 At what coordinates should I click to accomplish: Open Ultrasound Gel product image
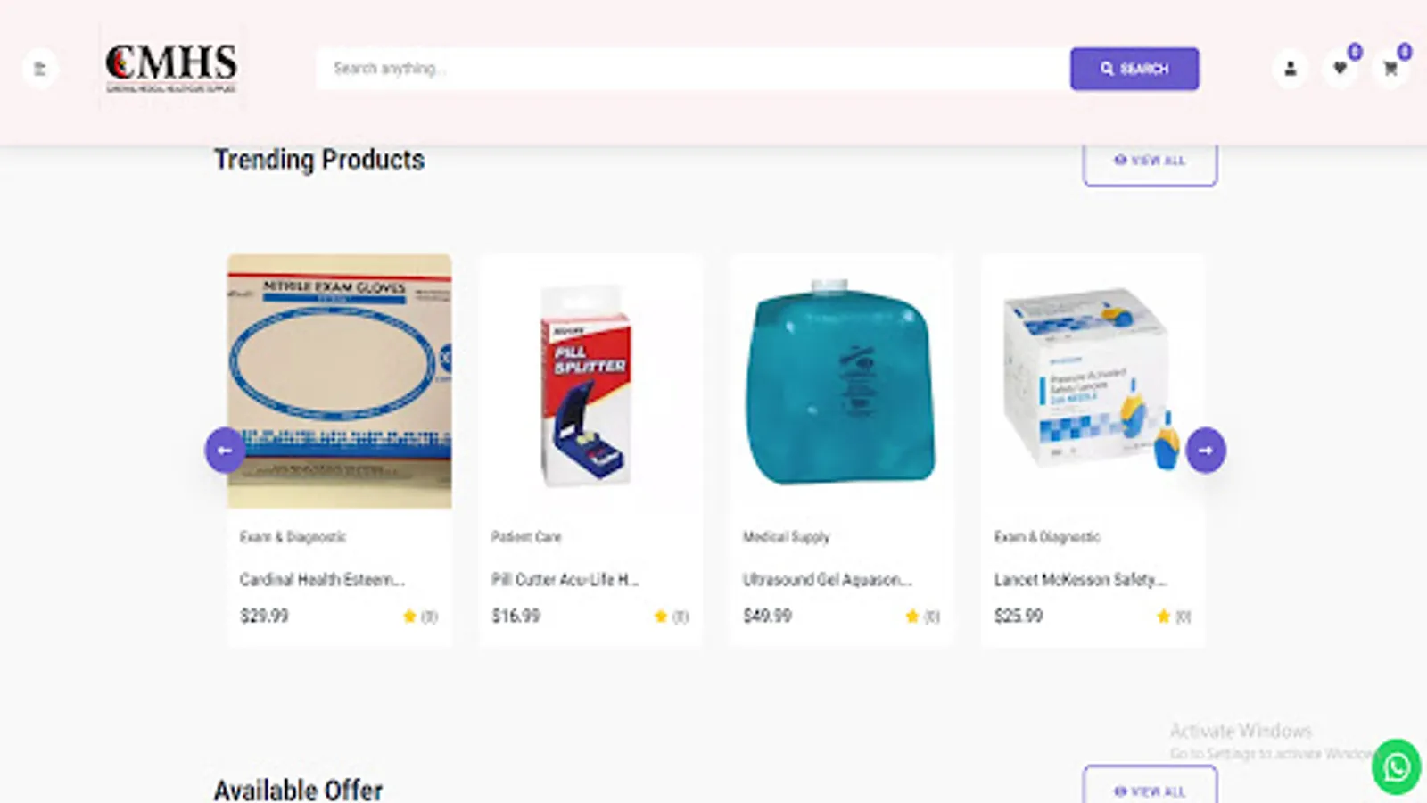(841, 381)
